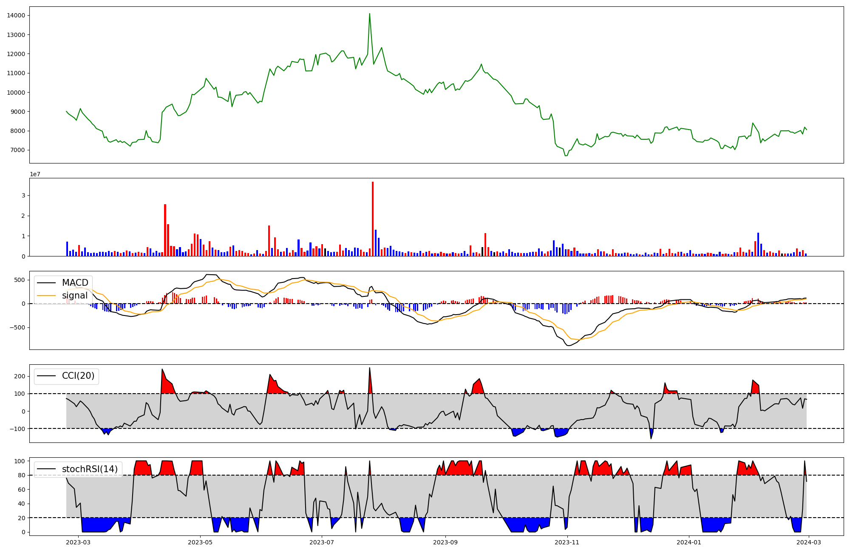Click the signal legend entry text
Screen dimensions: 850x552
(x=74, y=296)
